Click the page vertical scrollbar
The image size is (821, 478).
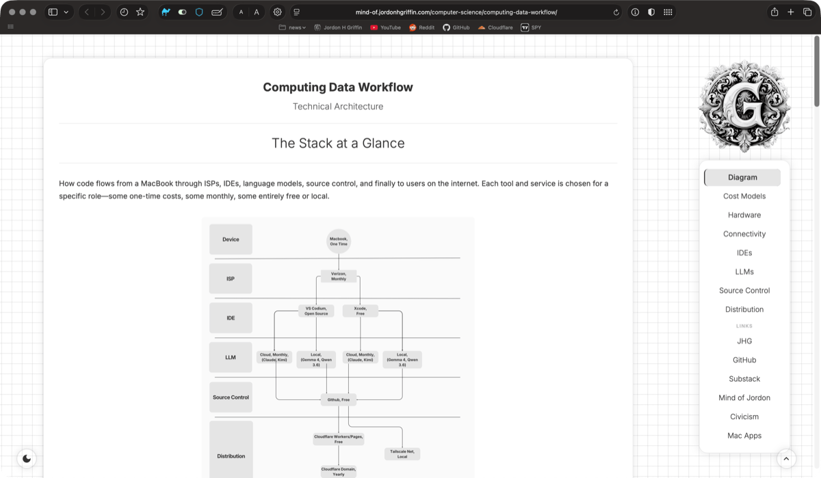click(x=816, y=71)
